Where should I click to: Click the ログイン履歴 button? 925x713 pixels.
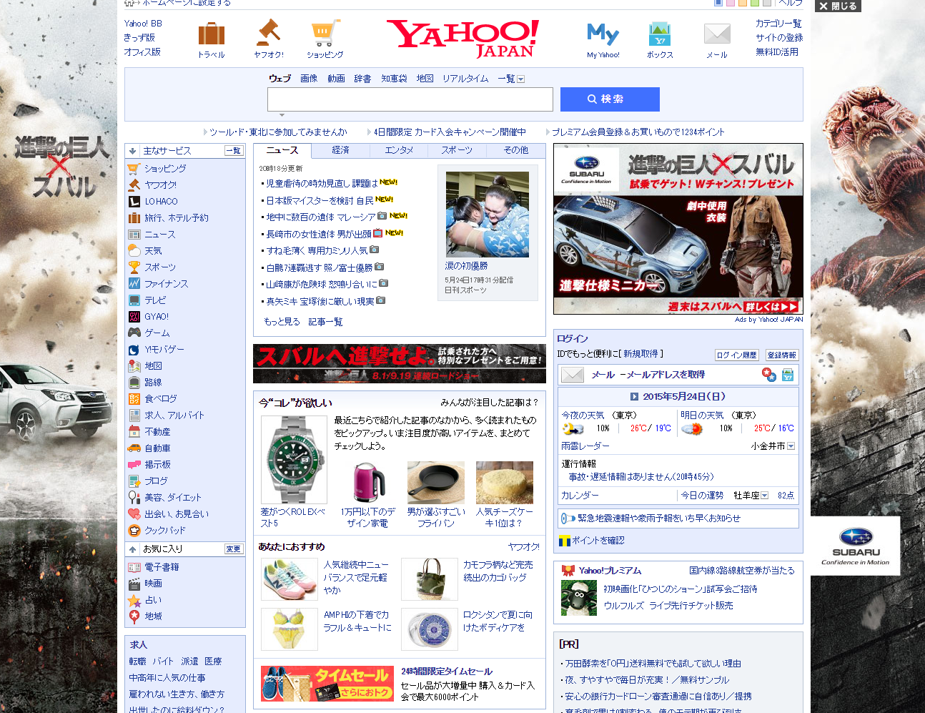point(737,355)
